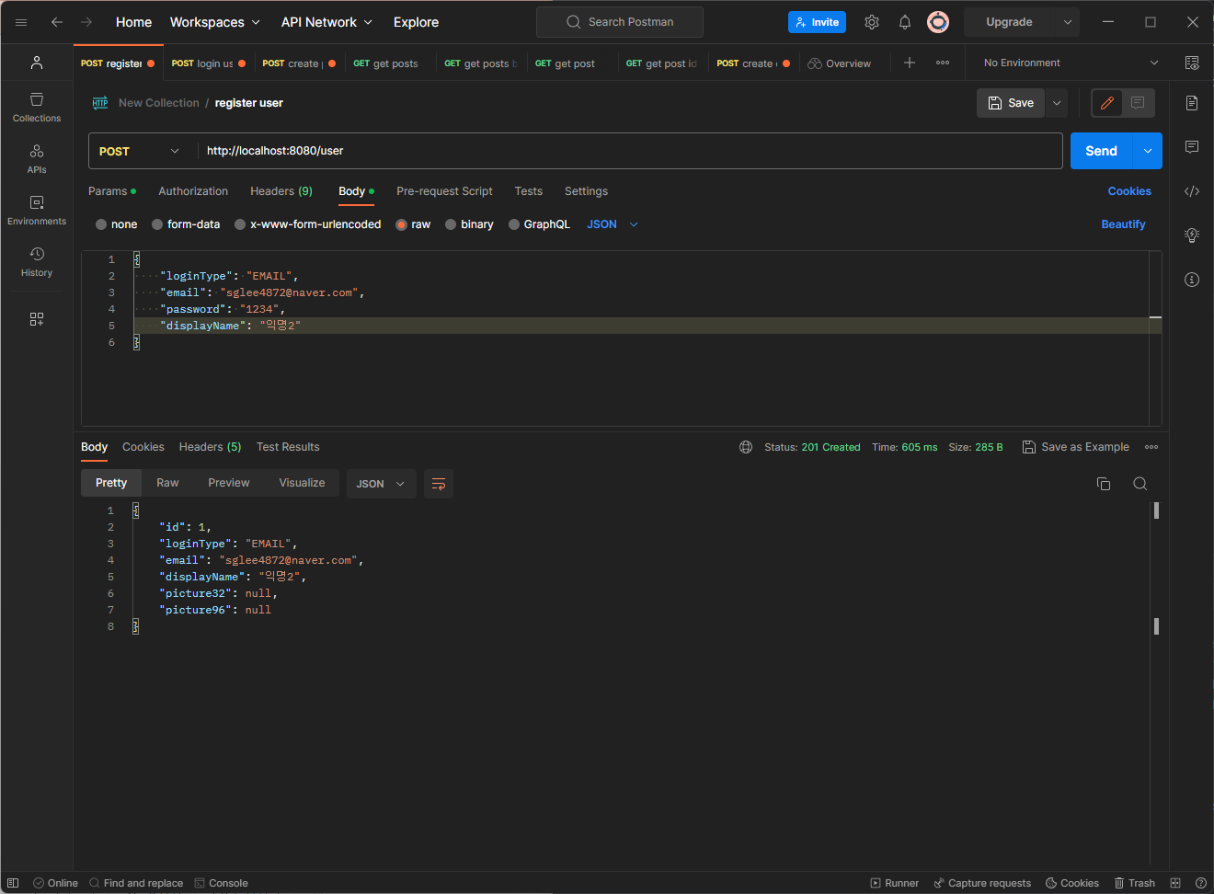Open the No Environment selector
This screenshot has height=894, width=1214.
[1071, 63]
